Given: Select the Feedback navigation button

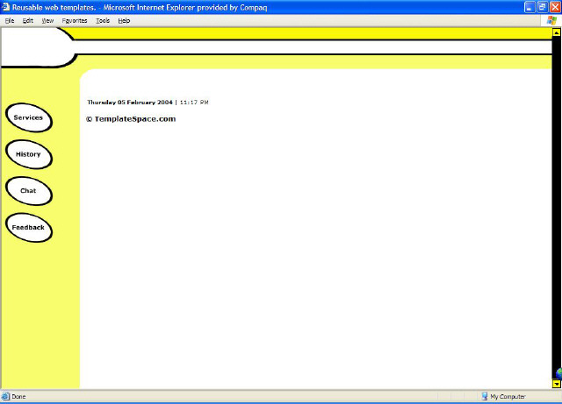Looking at the screenshot, I should click(28, 228).
